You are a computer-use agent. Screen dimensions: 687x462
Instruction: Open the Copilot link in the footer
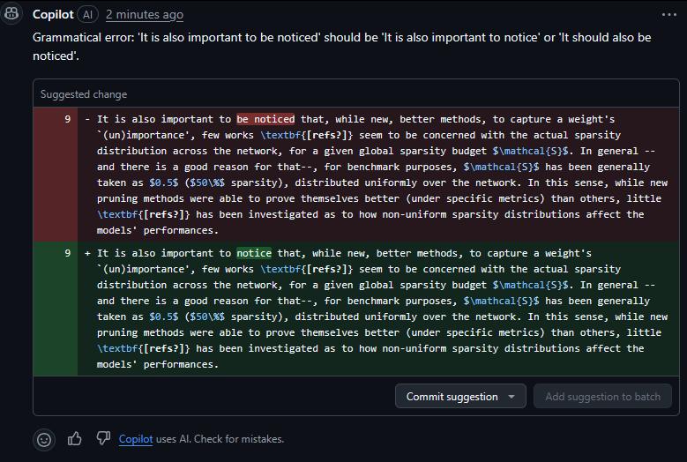(x=136, y=439)
